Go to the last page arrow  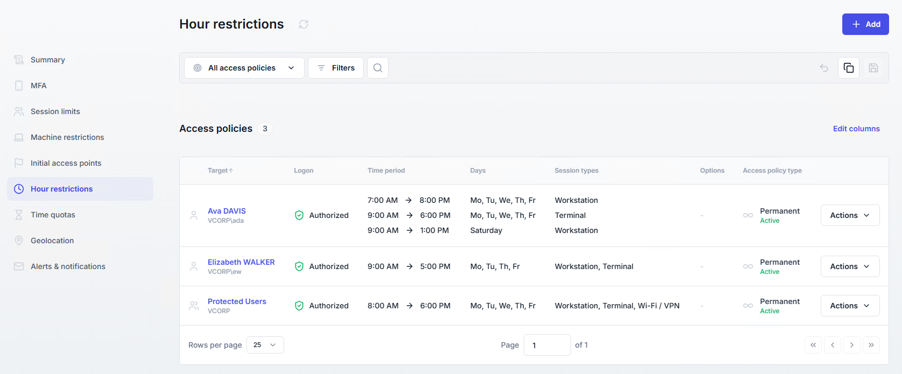[871, 345]
